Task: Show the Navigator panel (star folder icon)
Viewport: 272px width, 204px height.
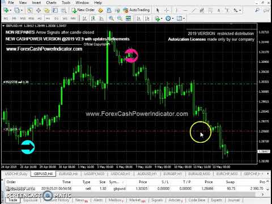Action: (46, 10)
